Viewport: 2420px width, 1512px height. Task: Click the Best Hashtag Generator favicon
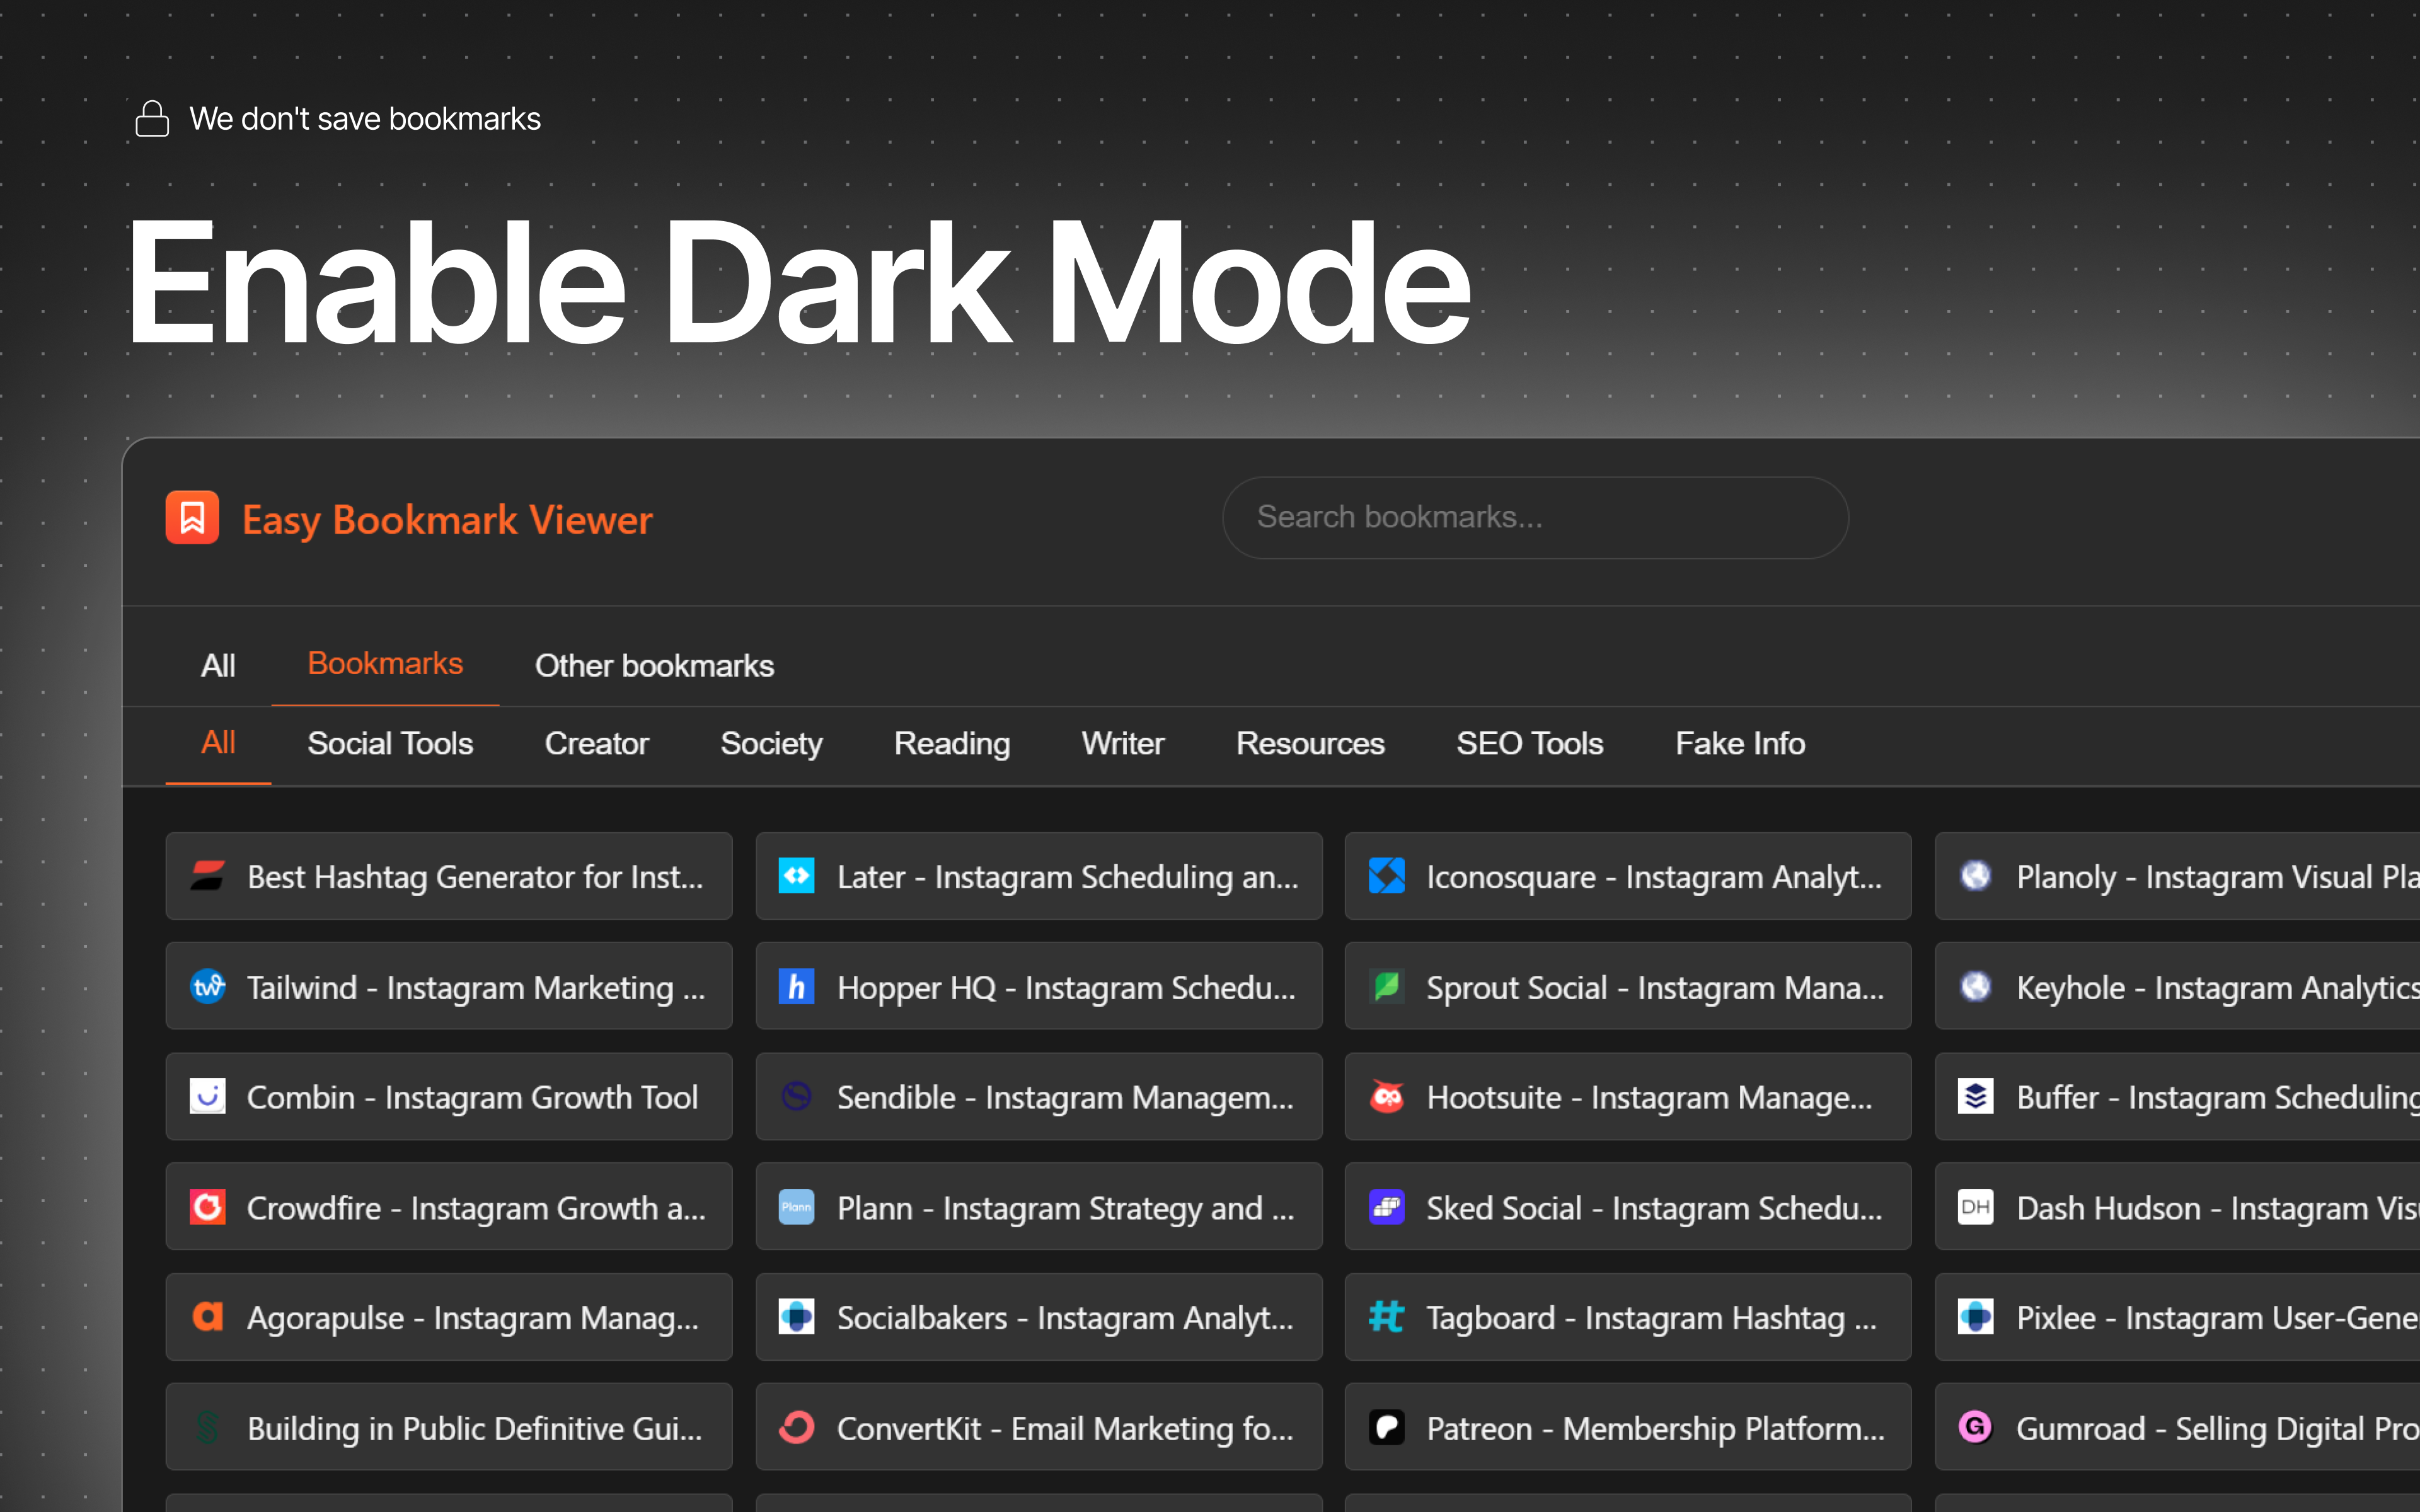click(207, 876)
